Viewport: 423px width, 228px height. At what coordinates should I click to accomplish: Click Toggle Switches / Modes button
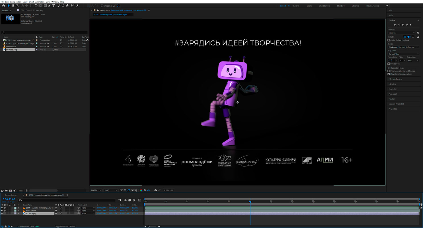(x=65, y=227)
